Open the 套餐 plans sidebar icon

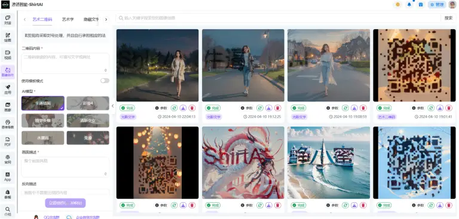(x=8, y=194)
